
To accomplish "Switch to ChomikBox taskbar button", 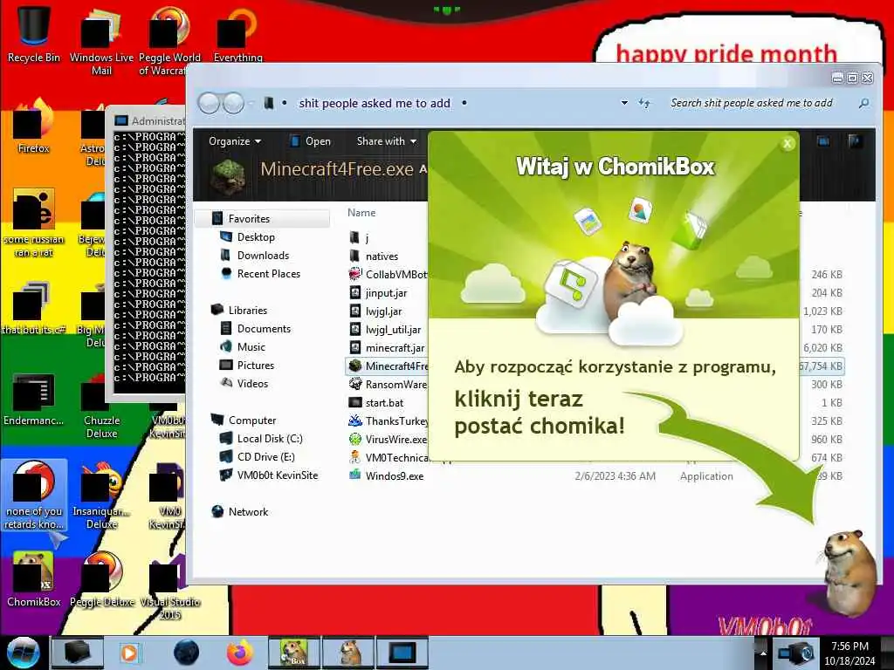I will (x=295, y=653).
